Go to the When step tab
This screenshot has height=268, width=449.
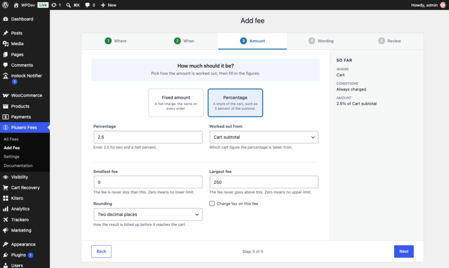click(184, 41)
